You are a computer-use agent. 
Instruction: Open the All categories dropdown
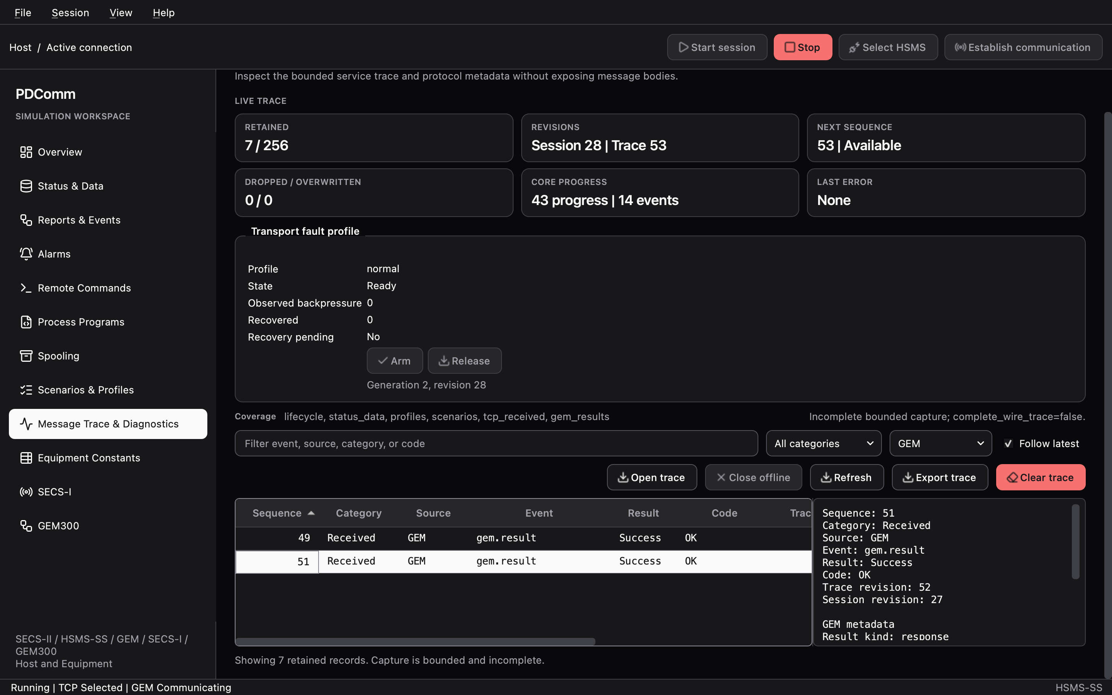coord(824,444)
